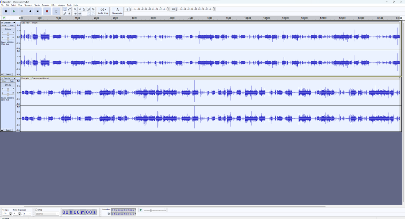Click the Trauni track gain slider
The image size is (405, 219).
click(x=8, y=34)
